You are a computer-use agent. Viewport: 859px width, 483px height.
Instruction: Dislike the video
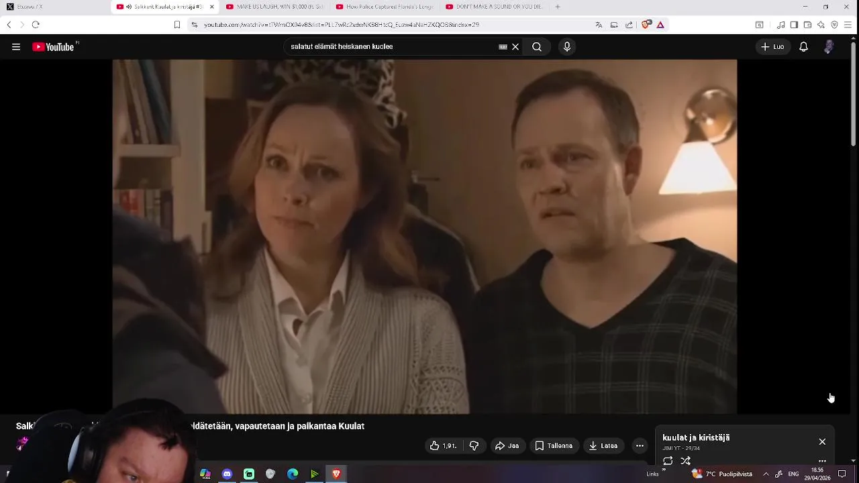pyautogui.click(x=474, y=445)
